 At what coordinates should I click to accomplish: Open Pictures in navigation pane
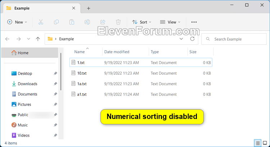pyautogui.click(x=24, y=104)
